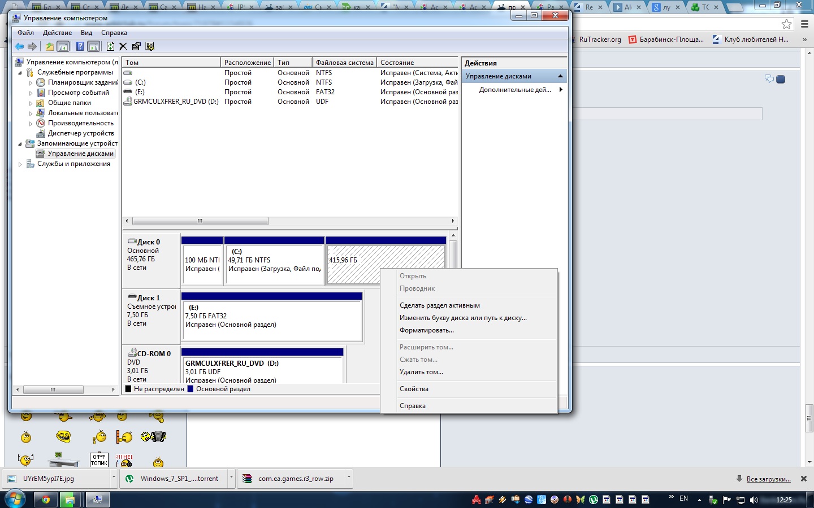The width and height of the screenshot is (814, 508).
Task: Toggle the action pane show/hide toolbar button
Action: pyautogui.click(x=94, y=46)
